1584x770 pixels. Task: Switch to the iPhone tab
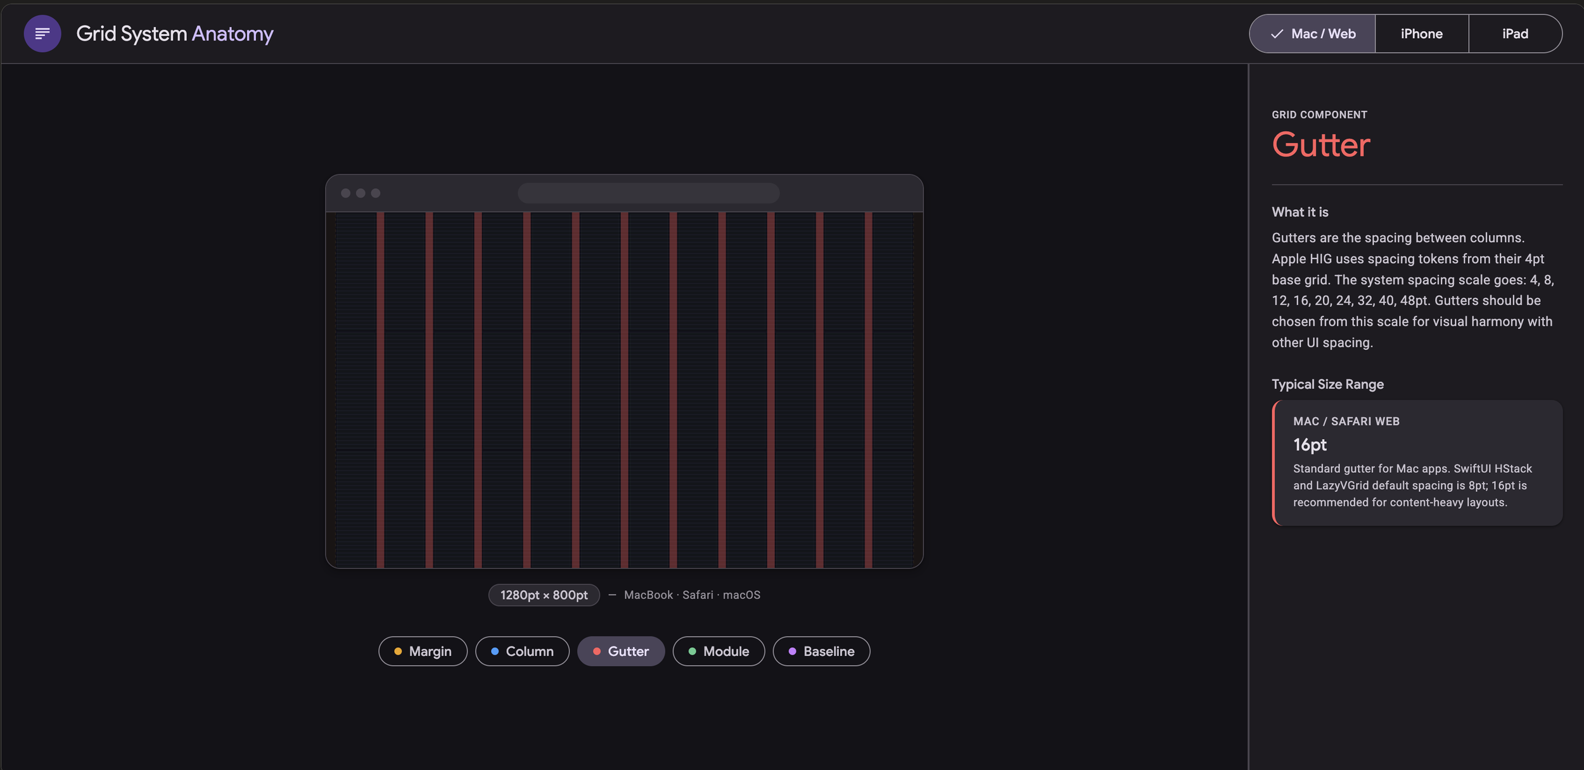[x=1421, y=34]
